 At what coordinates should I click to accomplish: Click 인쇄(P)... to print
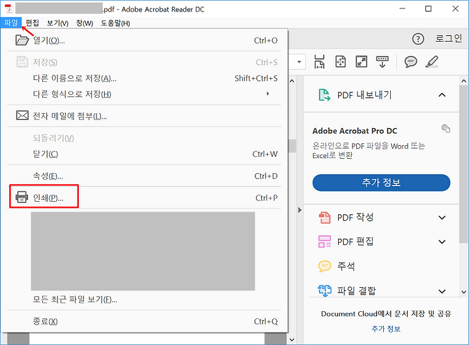[144, 198]
